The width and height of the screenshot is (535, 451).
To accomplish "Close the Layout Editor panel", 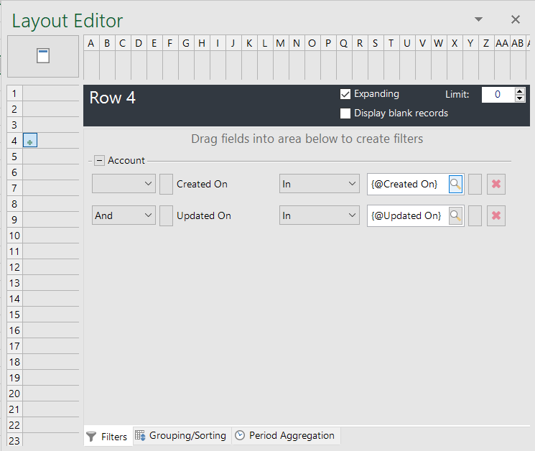I will 515,19.
